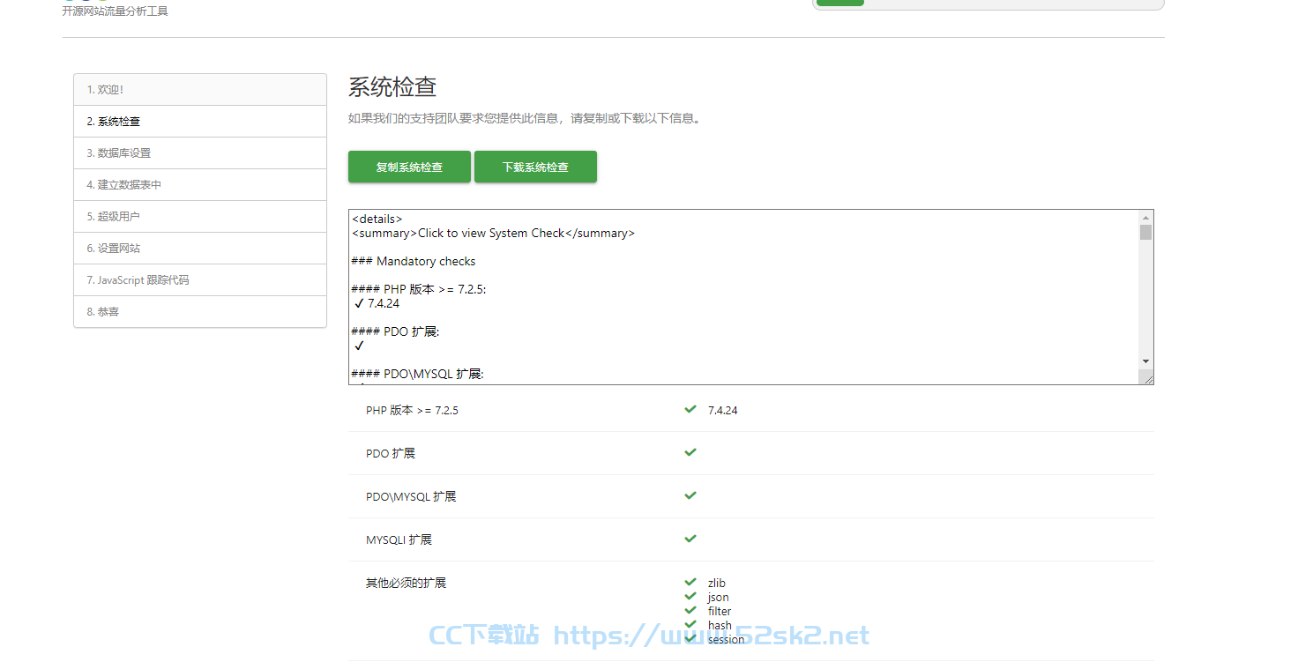This screenshot has width=1298, height=662.
Task: Open the 欢迎 step in sidebar
Action: click(200, 90)
